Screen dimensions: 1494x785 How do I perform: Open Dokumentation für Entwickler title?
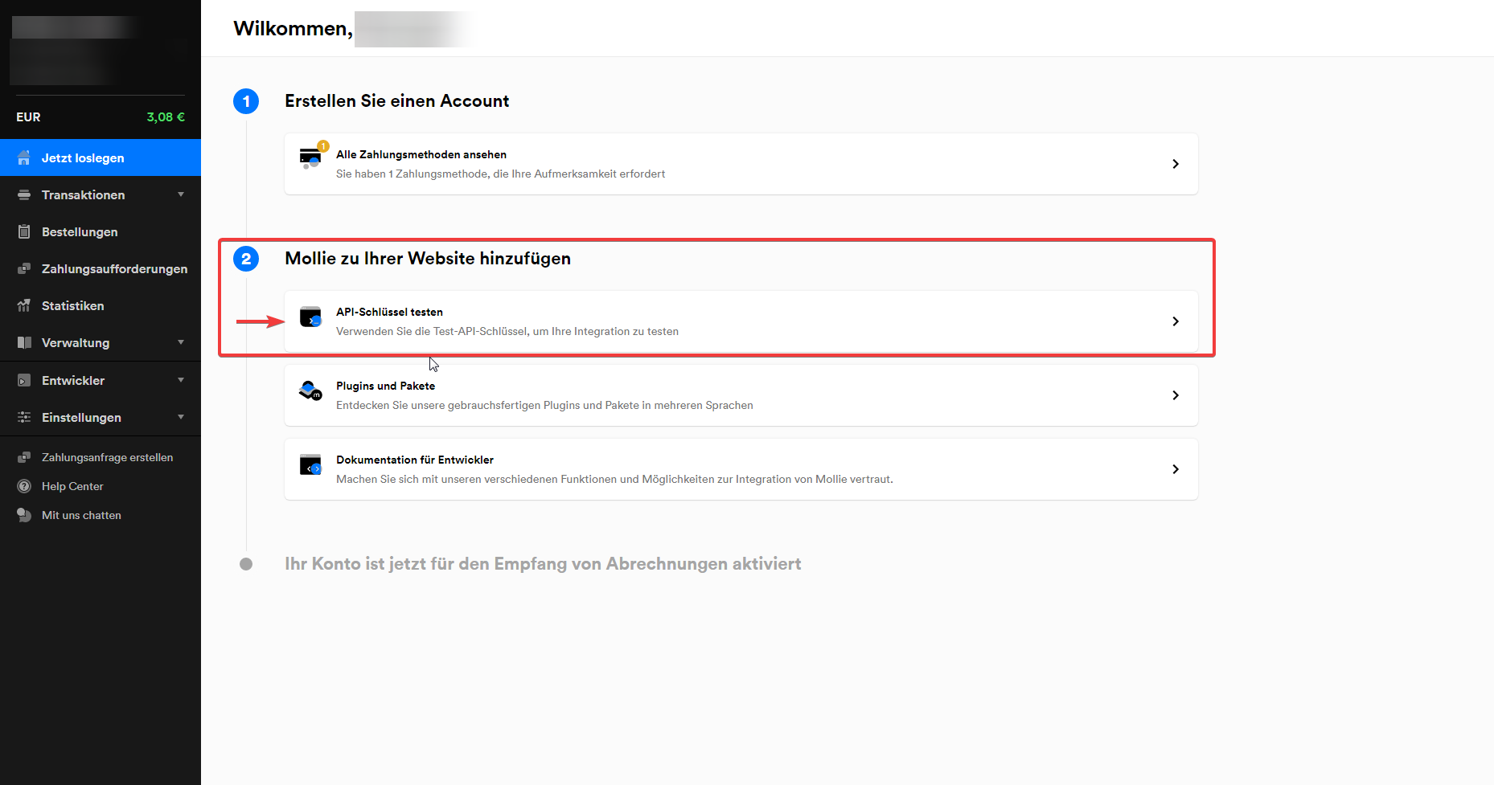tap(415, 460)
